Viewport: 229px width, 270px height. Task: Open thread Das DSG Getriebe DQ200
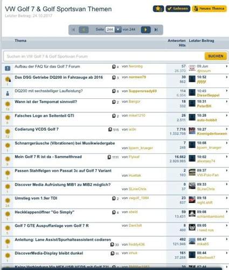59,77
